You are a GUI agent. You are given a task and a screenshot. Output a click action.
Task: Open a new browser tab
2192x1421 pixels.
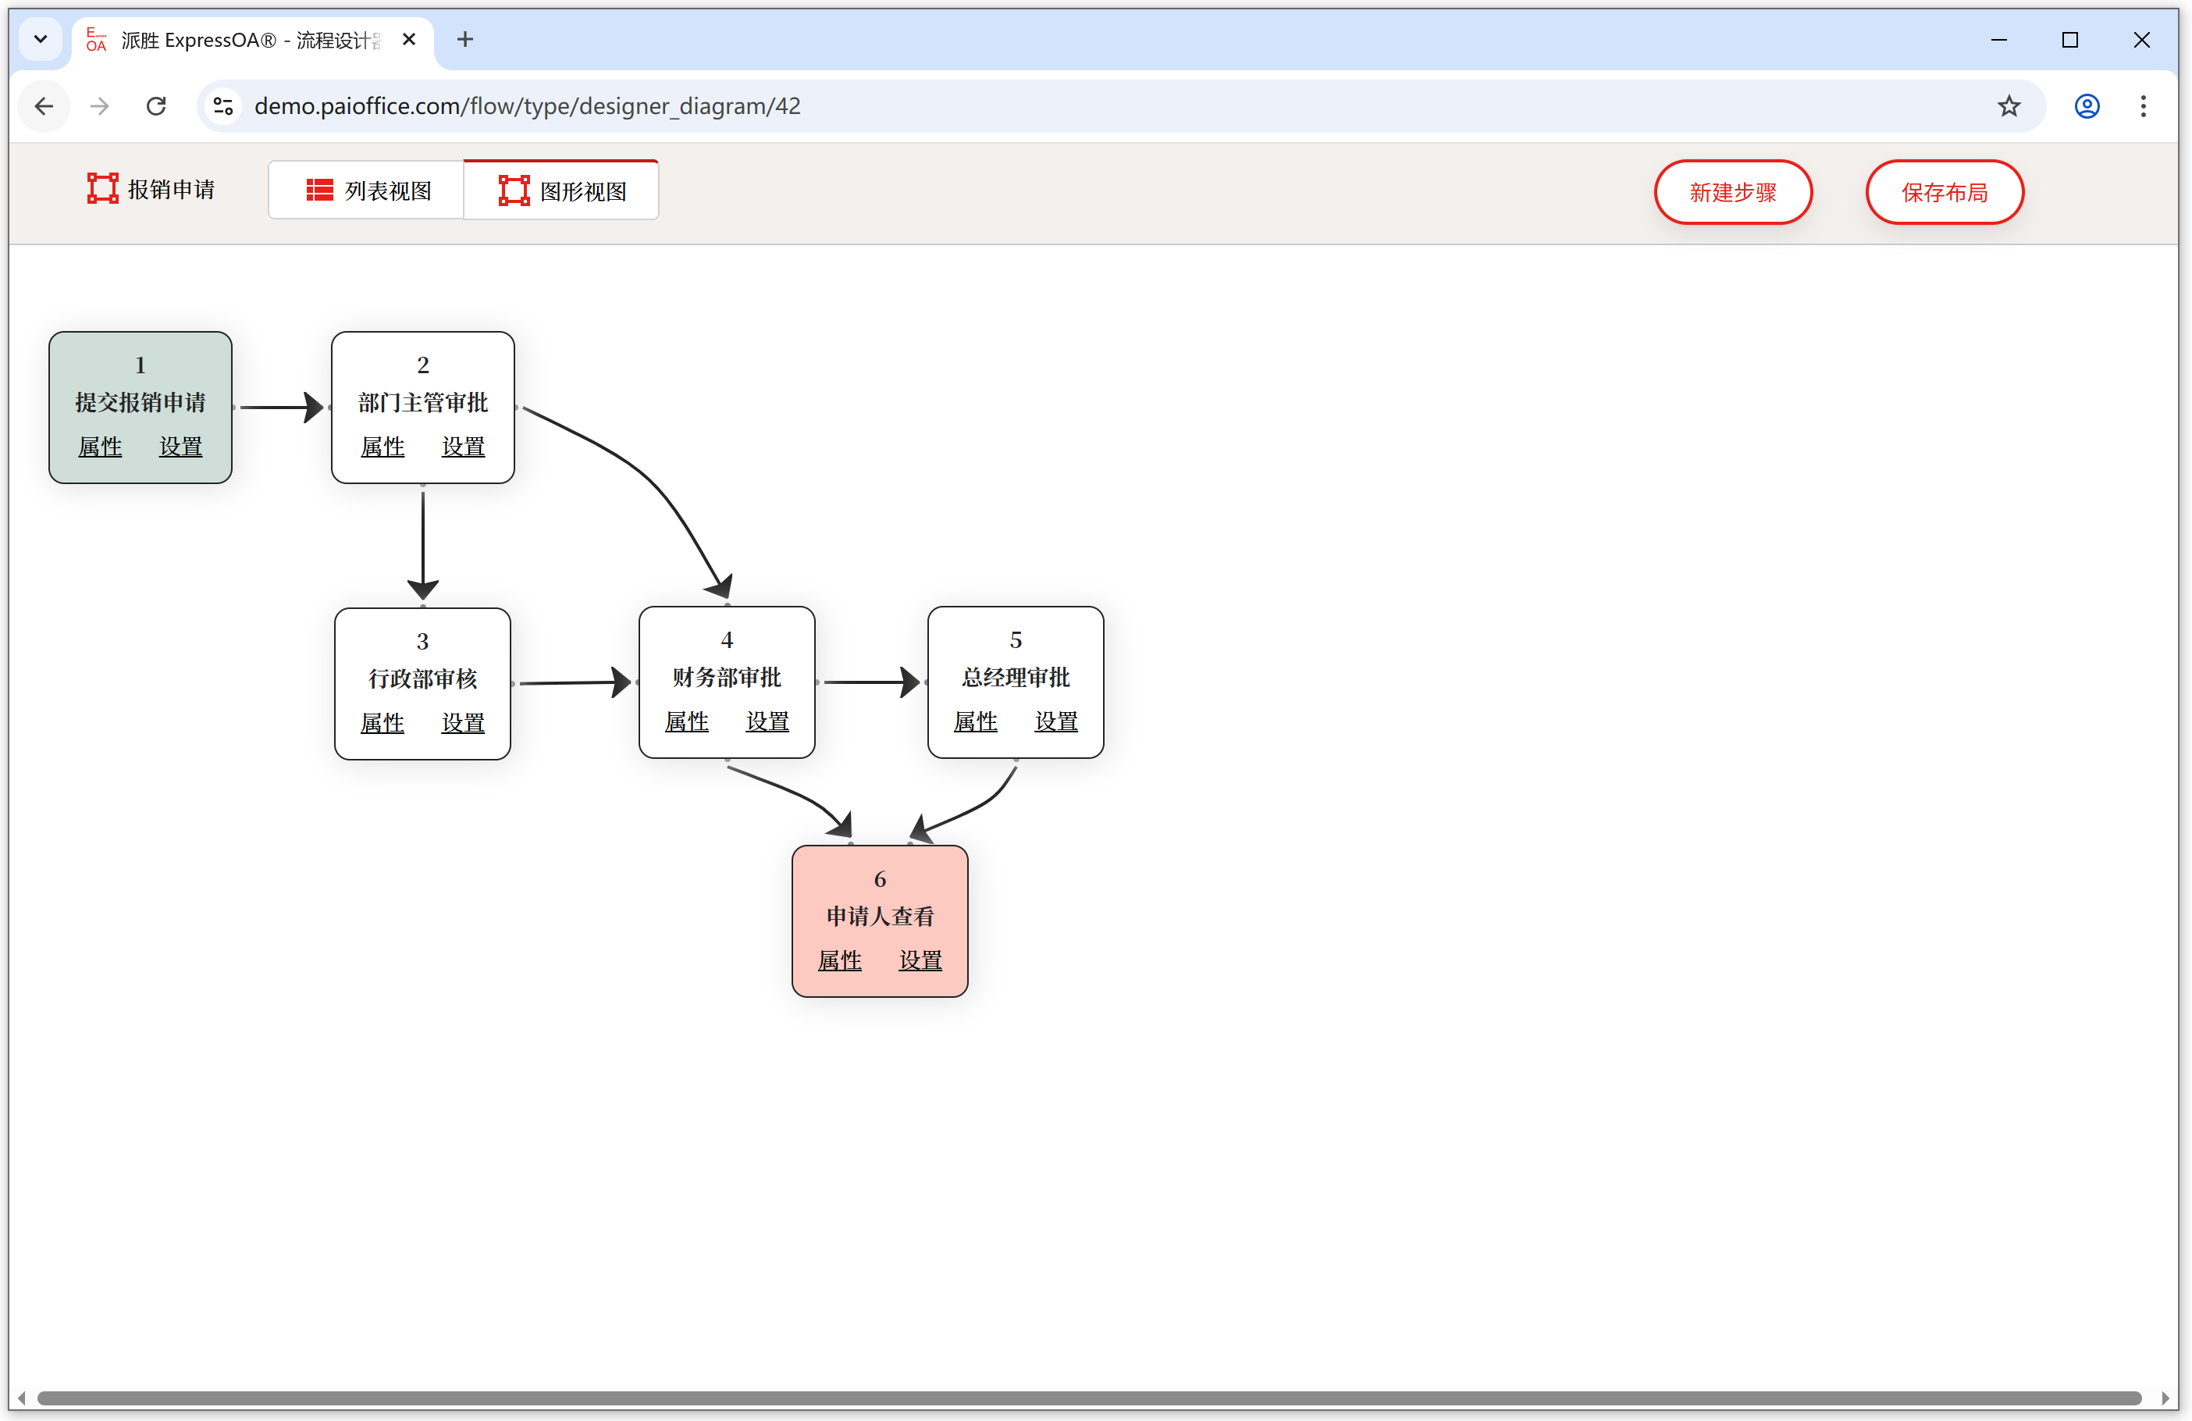[x=465, y=40]
